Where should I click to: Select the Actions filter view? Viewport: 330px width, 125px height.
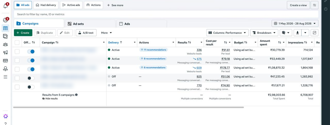pyautogui.click(x=94, y=5)
